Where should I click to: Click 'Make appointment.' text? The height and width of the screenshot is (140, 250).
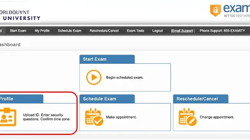[121, 117]
